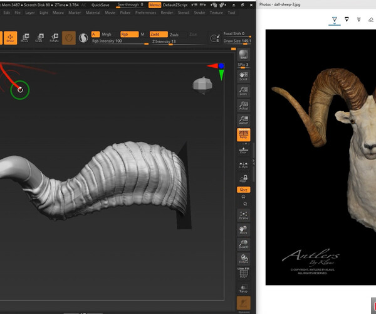Open the Macro menu
This screenshot has width=376, height=314.
[x=58, y=13]
